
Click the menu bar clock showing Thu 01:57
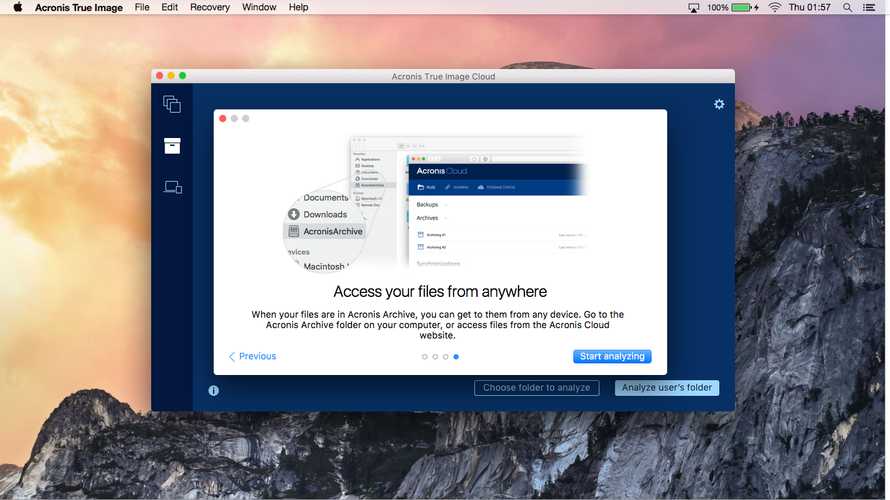click(x=810, y=7)
